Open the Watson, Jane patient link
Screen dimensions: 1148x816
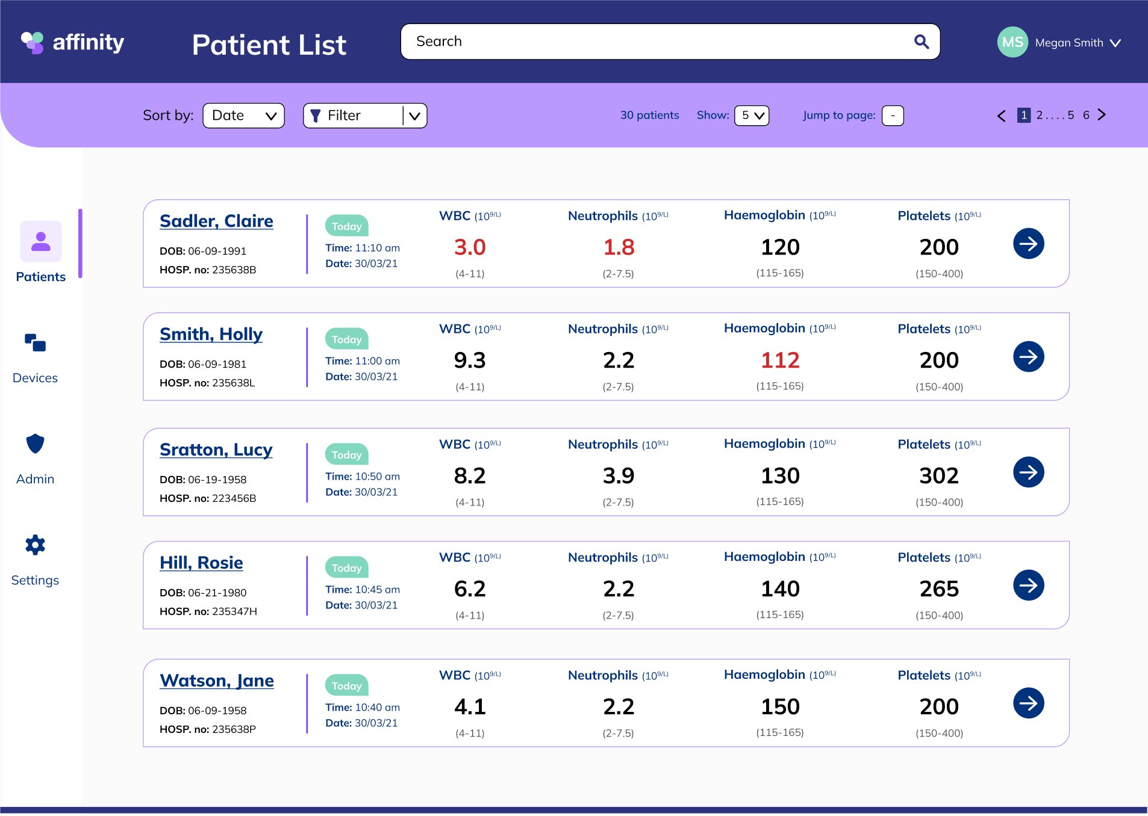pyautogui.click(x=217, y=681)
